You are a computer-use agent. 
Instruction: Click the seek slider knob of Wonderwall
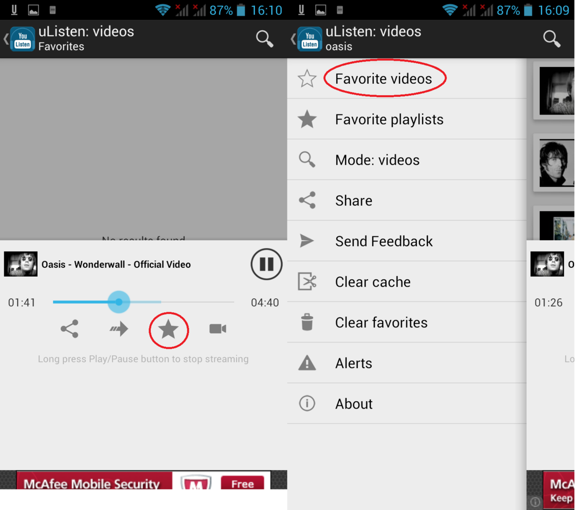[x=119, y=302]
